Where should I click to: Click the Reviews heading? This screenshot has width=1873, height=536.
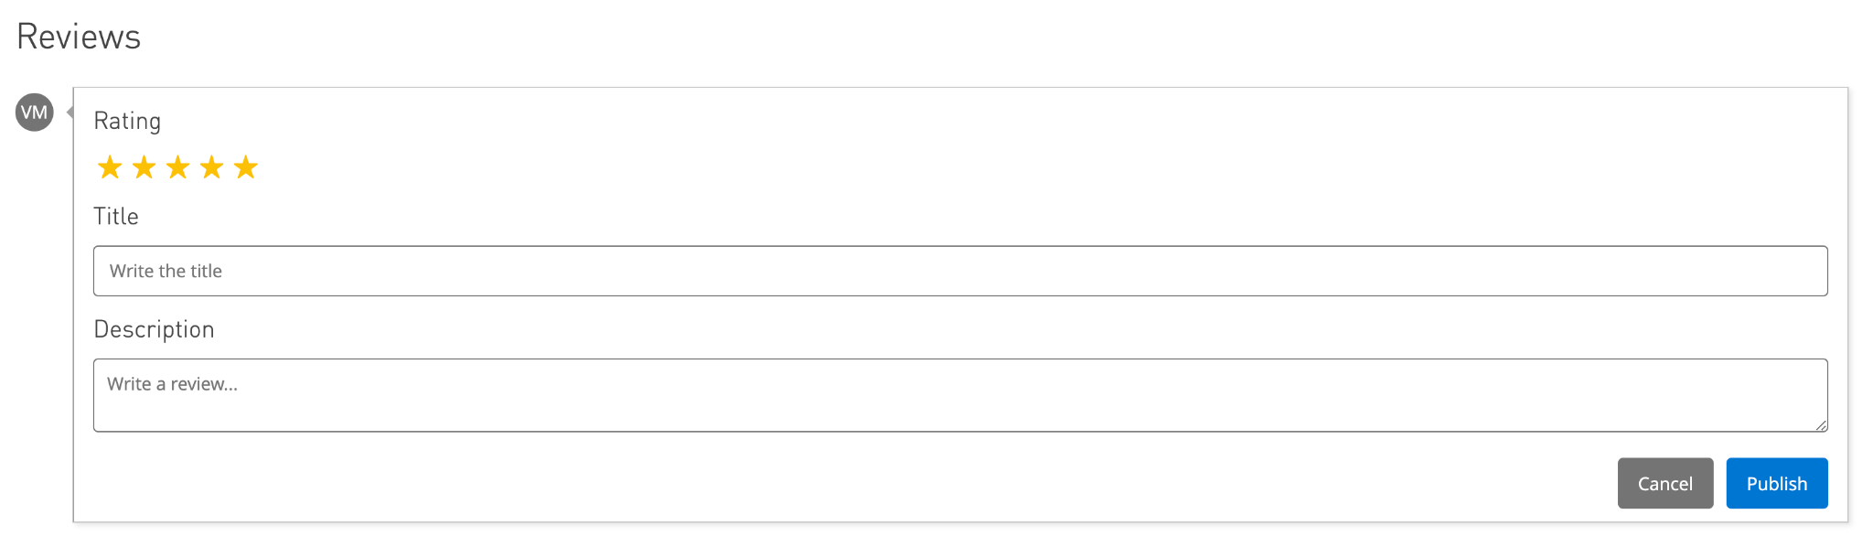79,38
